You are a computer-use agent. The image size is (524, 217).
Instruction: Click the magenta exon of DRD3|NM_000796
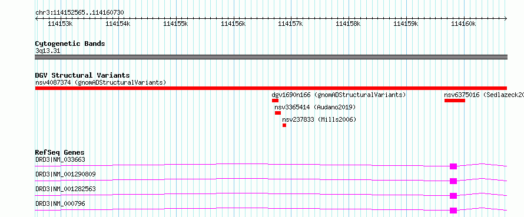click(453, 211)
